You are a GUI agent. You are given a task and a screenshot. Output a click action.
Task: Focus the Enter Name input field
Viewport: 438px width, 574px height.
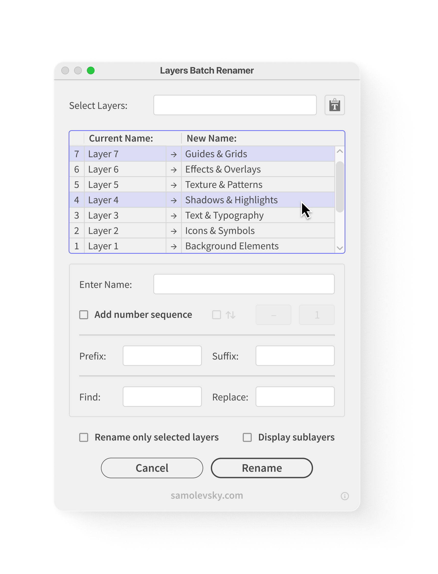pyautogui.click(x=244, y=284)
